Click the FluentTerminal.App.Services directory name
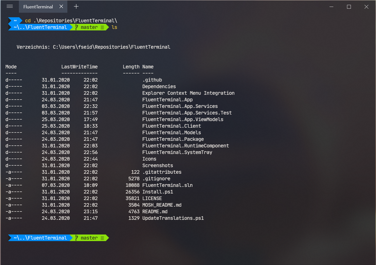 pyautogui.click(x=180, y=106)
